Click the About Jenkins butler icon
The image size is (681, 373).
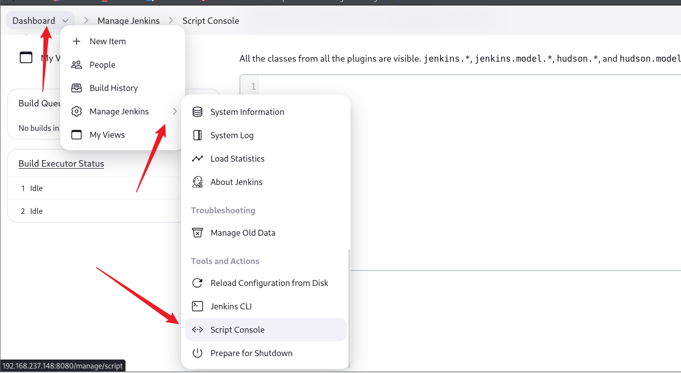198,182
